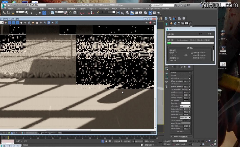Image resolution: width=240 pixels, height=147 pixels.
Task: Click the pin stack icon below modifier list
Action: (173, 67)
